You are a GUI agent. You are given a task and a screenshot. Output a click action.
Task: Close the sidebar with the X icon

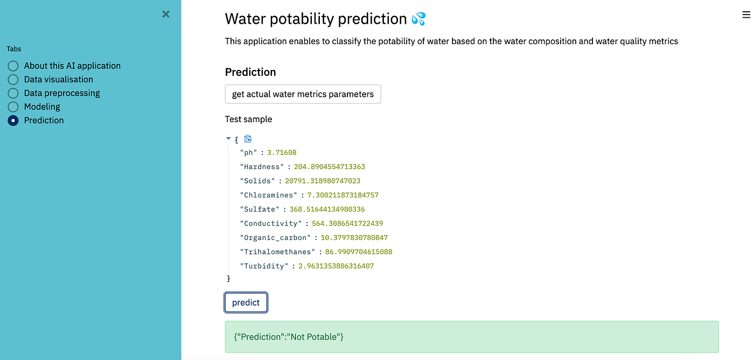[x=166, y=14]
